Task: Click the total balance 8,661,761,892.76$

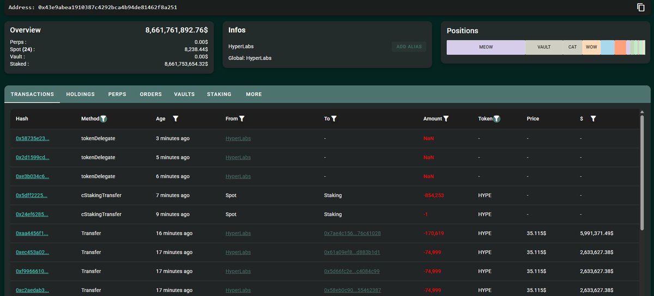Action: coord(176,30)
